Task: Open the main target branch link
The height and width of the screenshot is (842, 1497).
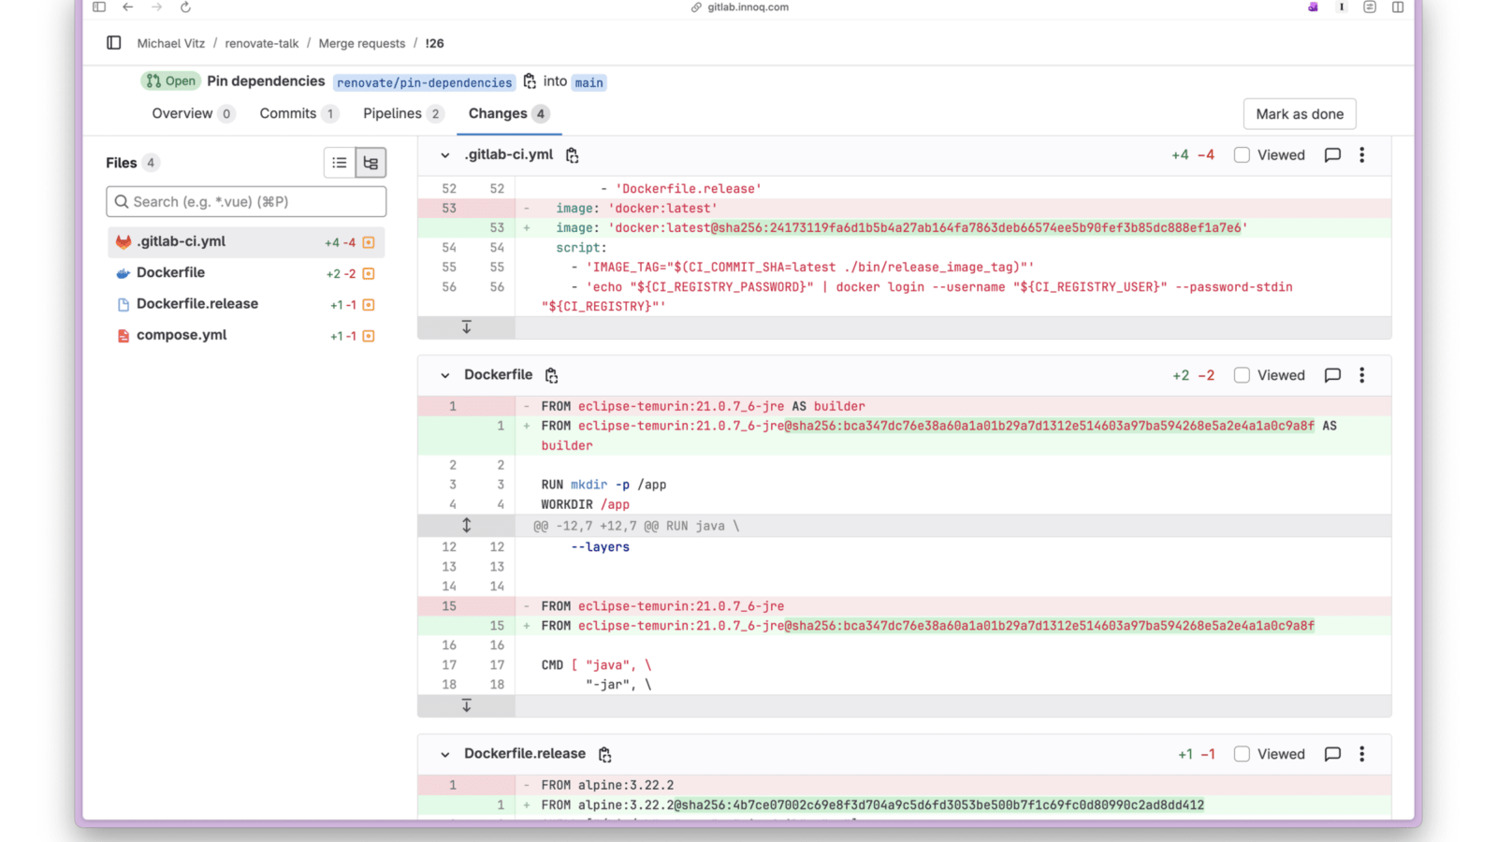Action: point(589,82)
